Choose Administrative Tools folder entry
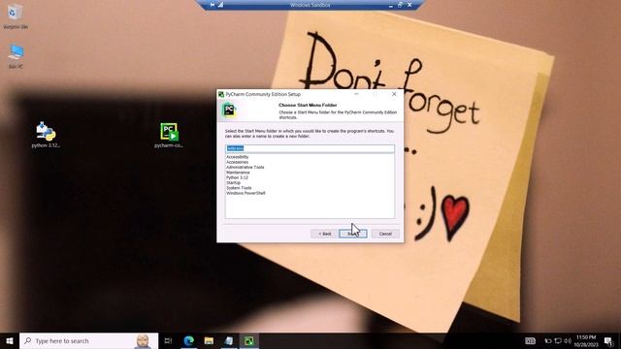The height and width of the screenshot is (349, 621). pos(245,168)
